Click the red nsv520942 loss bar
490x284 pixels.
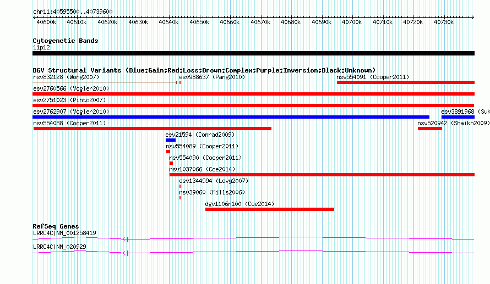point(430,129)
